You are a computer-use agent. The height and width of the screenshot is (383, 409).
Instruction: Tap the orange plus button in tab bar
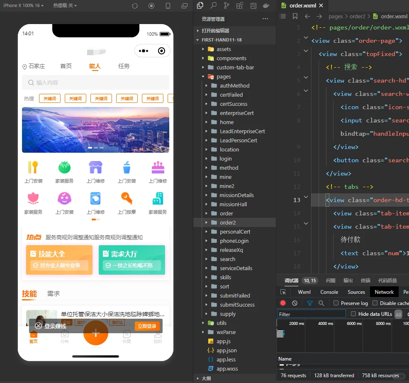(96, 333)
